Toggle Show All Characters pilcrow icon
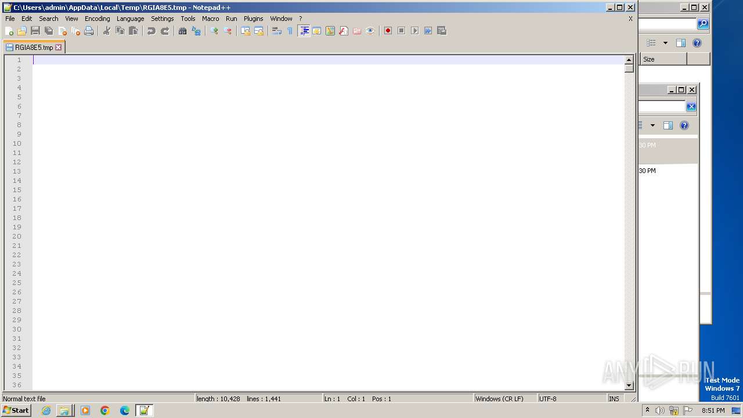This screenshot has height=418, width=743. coord(290,31)
